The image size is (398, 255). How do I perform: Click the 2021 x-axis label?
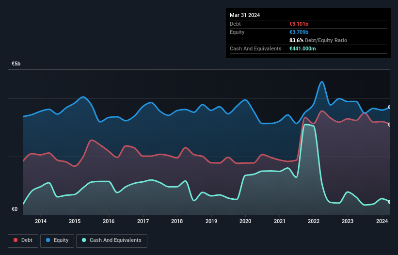click(279, 221)
